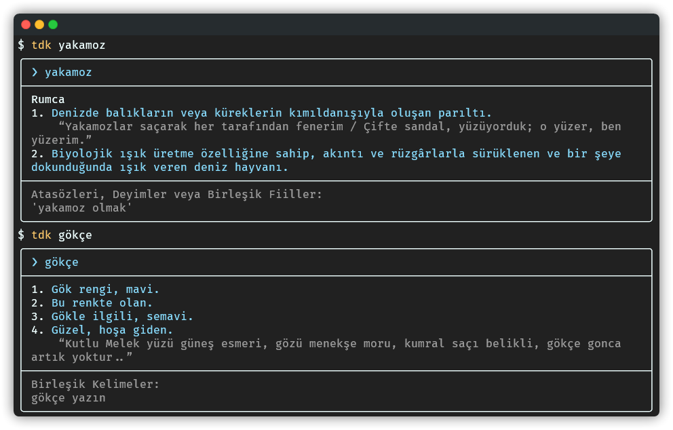Click the 'tdk' command before gökçe
This screenshot has height=430, width=673.
41,235
